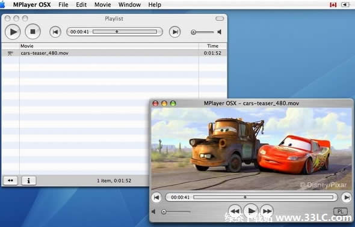355x227 pixels.
Task: Open the File menu
Action: 63,5
